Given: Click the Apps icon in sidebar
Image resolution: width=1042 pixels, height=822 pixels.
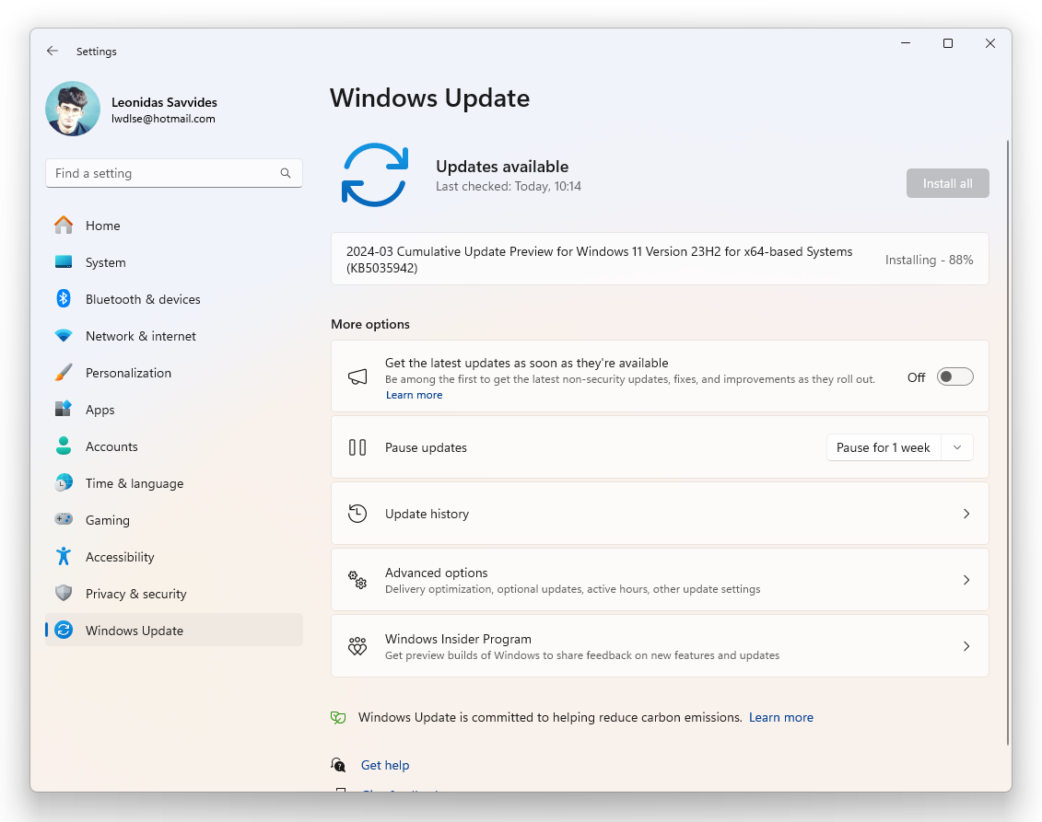Looking at the screenshot, I should (64, 409).
